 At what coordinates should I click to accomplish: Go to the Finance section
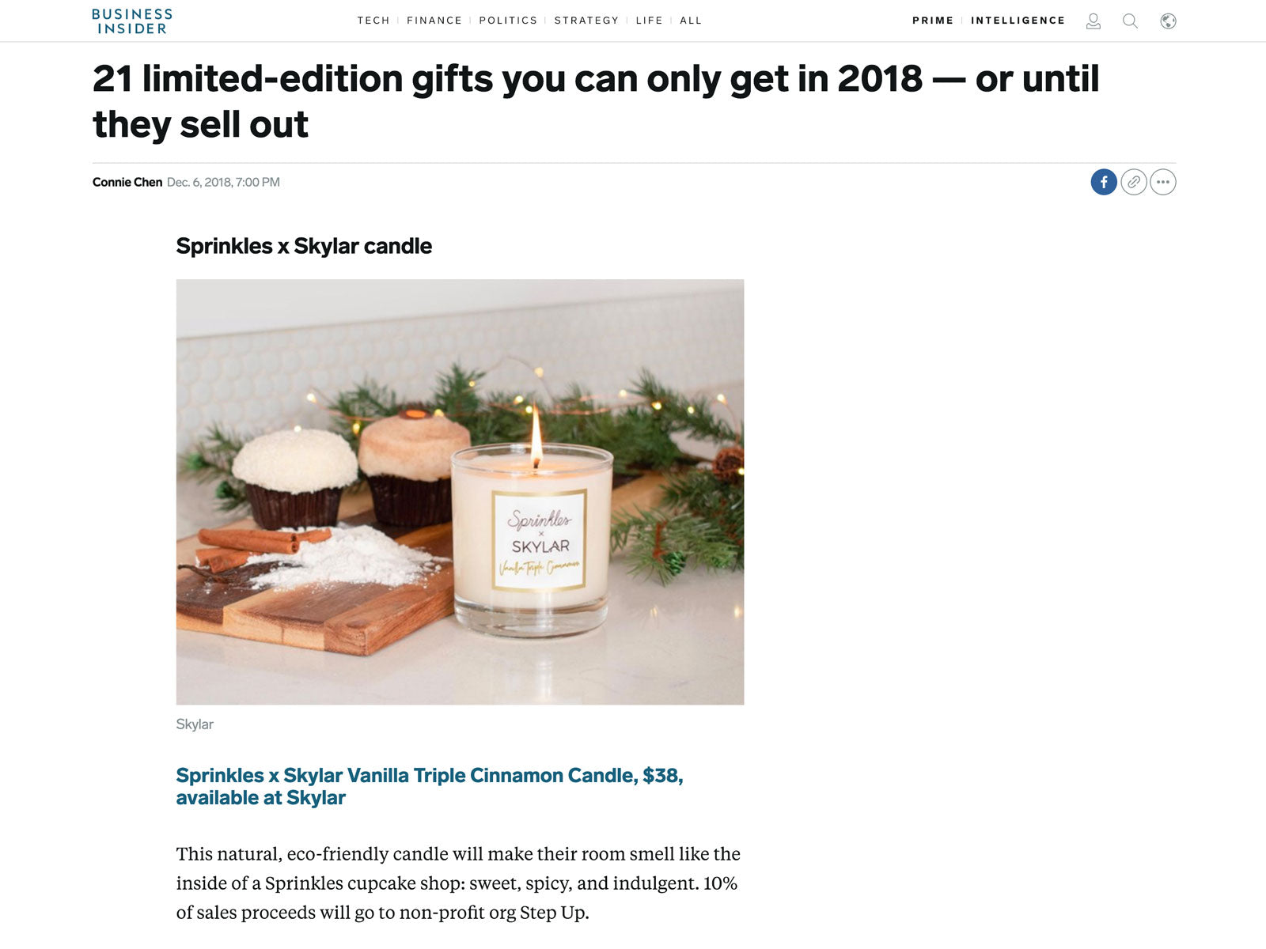[x=434, y=21]
